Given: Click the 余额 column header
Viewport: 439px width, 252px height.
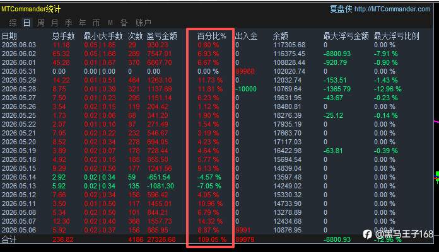Looking at the screenshot, I should click(x=280, y=36).
